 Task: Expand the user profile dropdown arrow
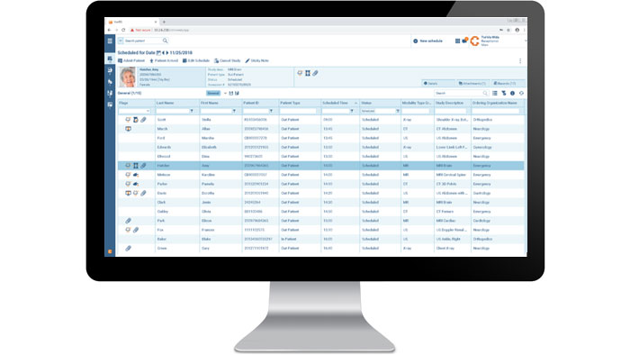525,41
